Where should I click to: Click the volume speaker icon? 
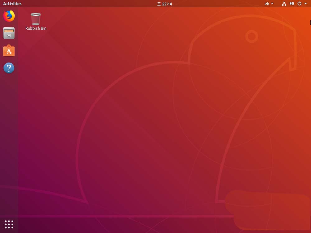[x=292, y=4]
